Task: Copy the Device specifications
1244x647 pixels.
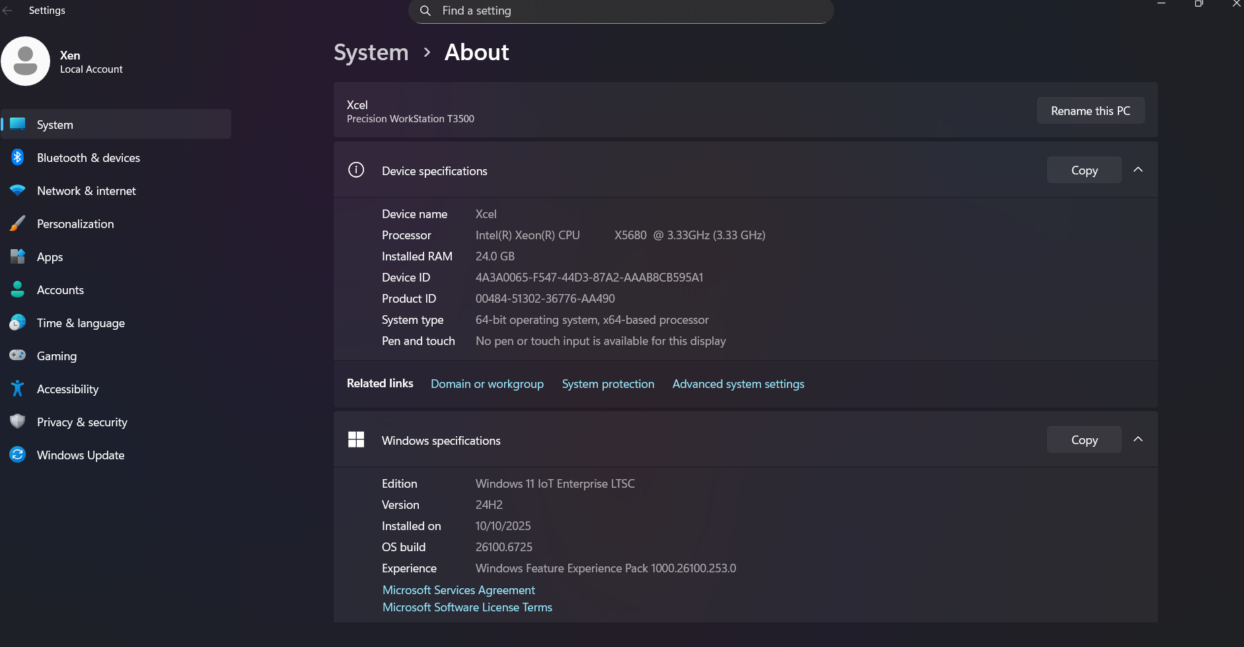Action: (x=1083, y=171)
